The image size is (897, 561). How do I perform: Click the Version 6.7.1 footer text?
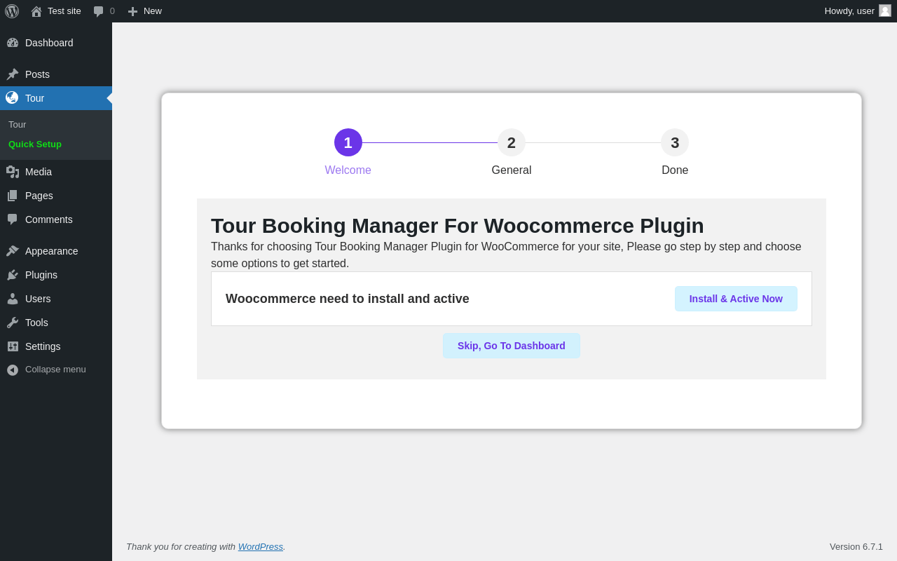856,547
